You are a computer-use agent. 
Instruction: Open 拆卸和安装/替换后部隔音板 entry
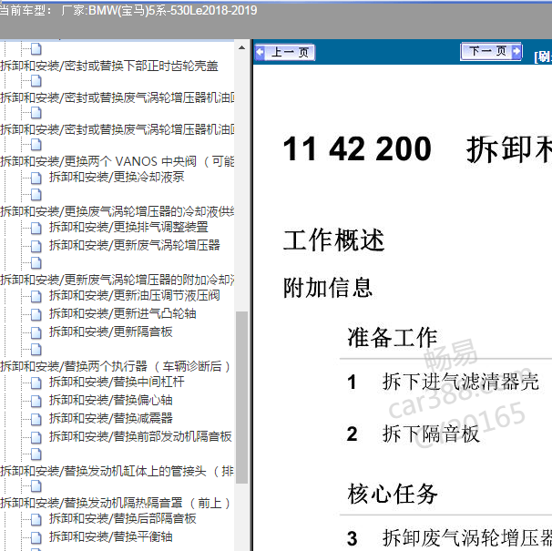(x=122, y=518)
